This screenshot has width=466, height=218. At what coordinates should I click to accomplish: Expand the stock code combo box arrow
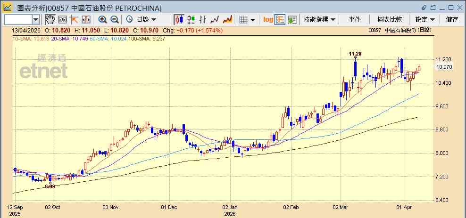(x=36, y=20)
